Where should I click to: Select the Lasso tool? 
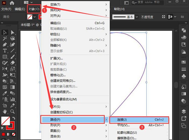coord(13,38)
